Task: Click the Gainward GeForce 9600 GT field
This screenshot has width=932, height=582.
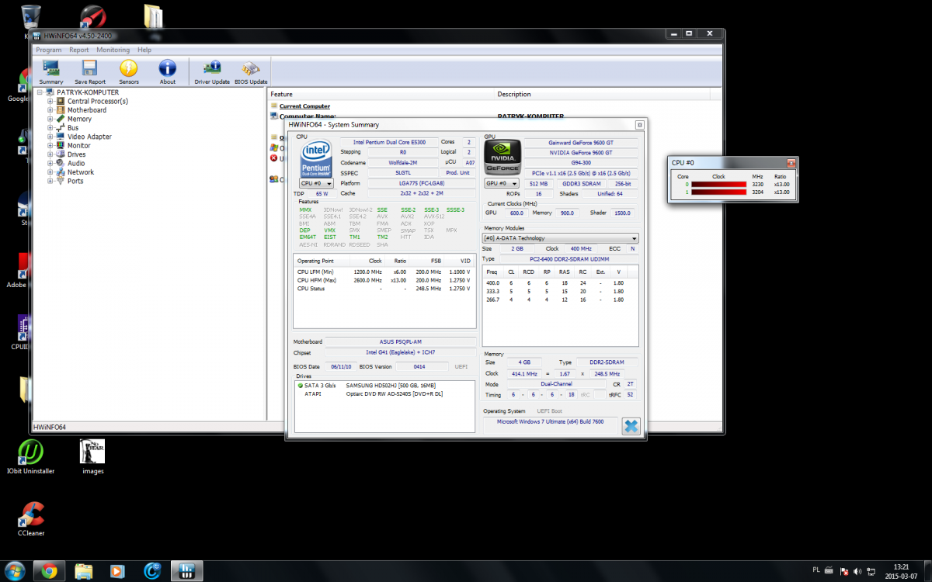Action: point(582,143)
